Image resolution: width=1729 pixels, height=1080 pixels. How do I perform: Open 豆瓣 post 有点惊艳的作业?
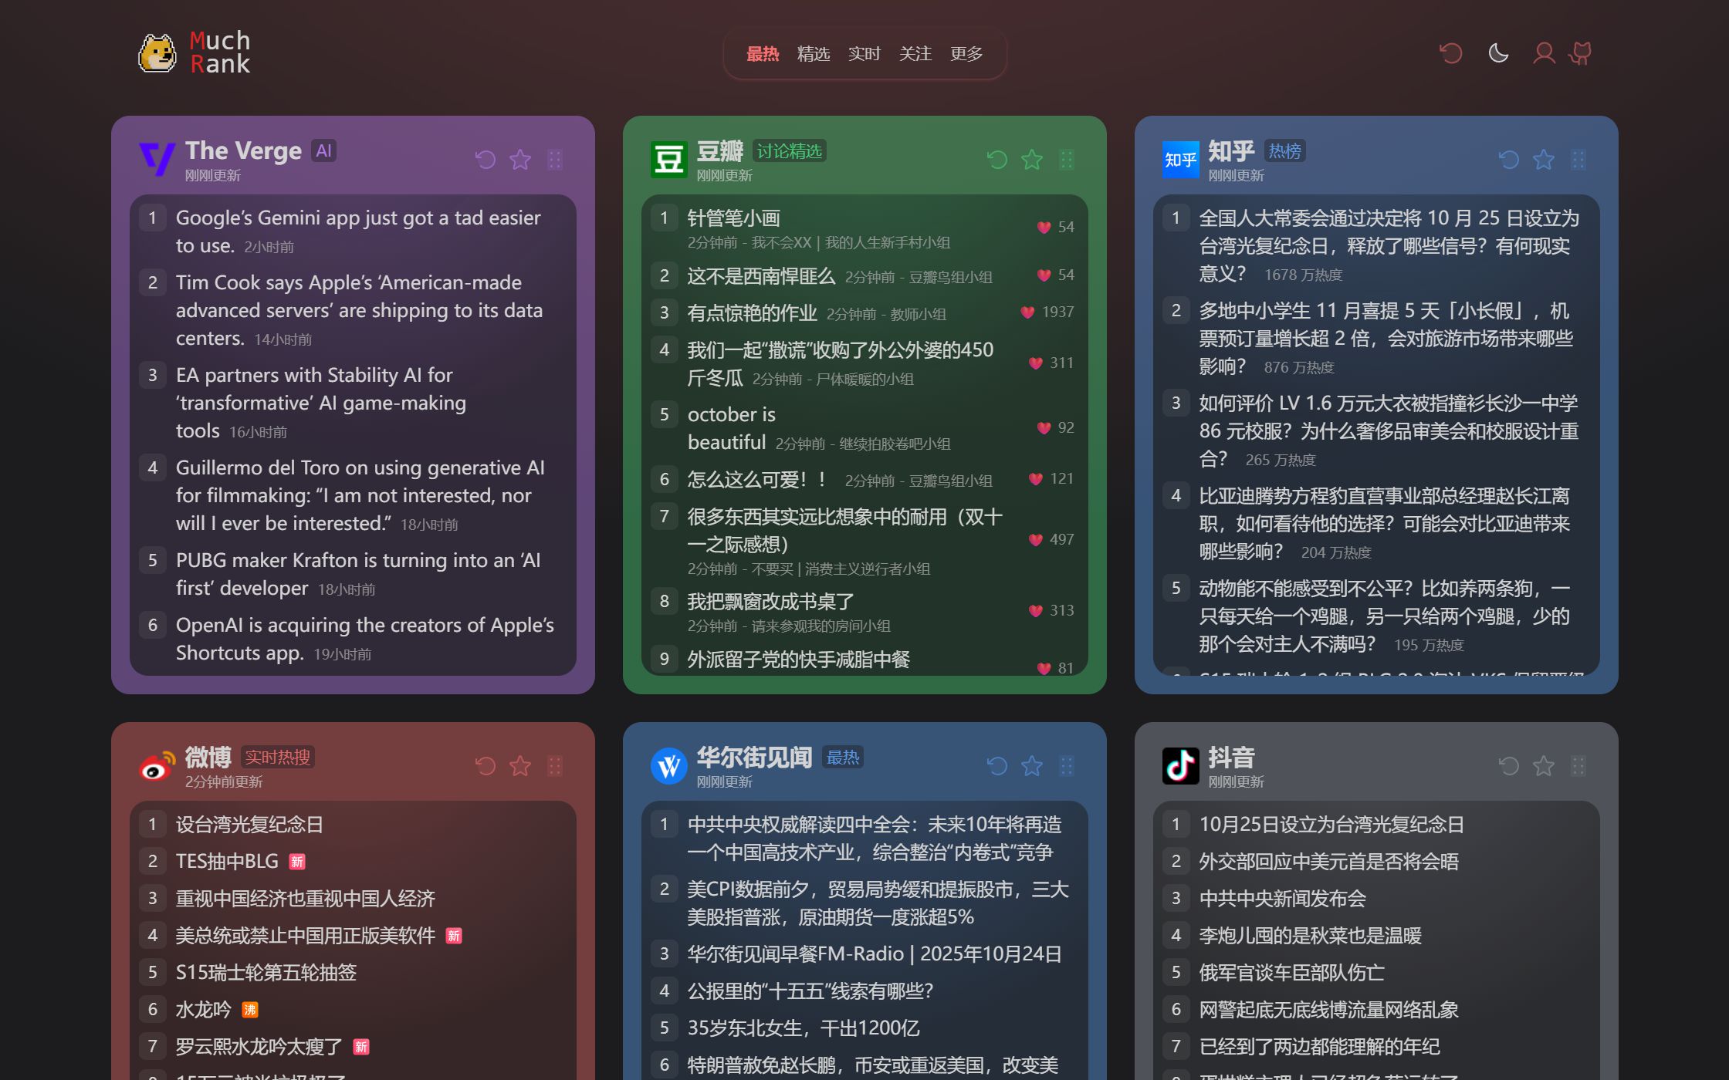[752, 313]
